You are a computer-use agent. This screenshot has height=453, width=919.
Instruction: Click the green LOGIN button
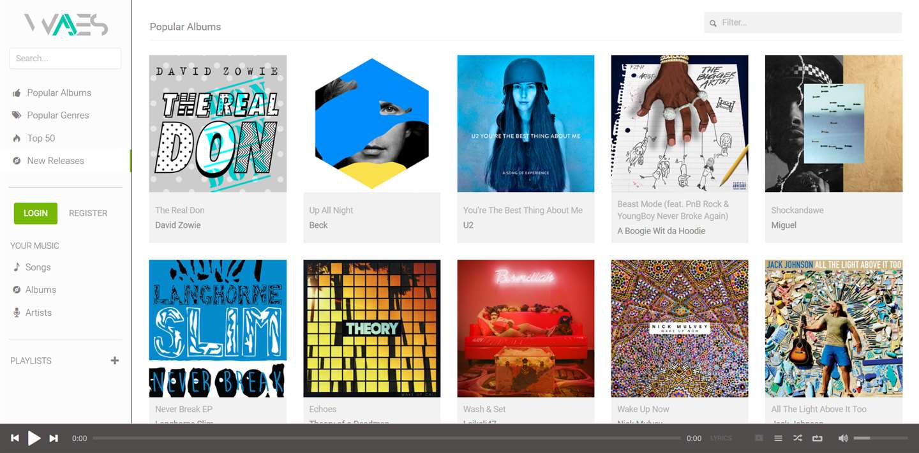tap(36, 213)
